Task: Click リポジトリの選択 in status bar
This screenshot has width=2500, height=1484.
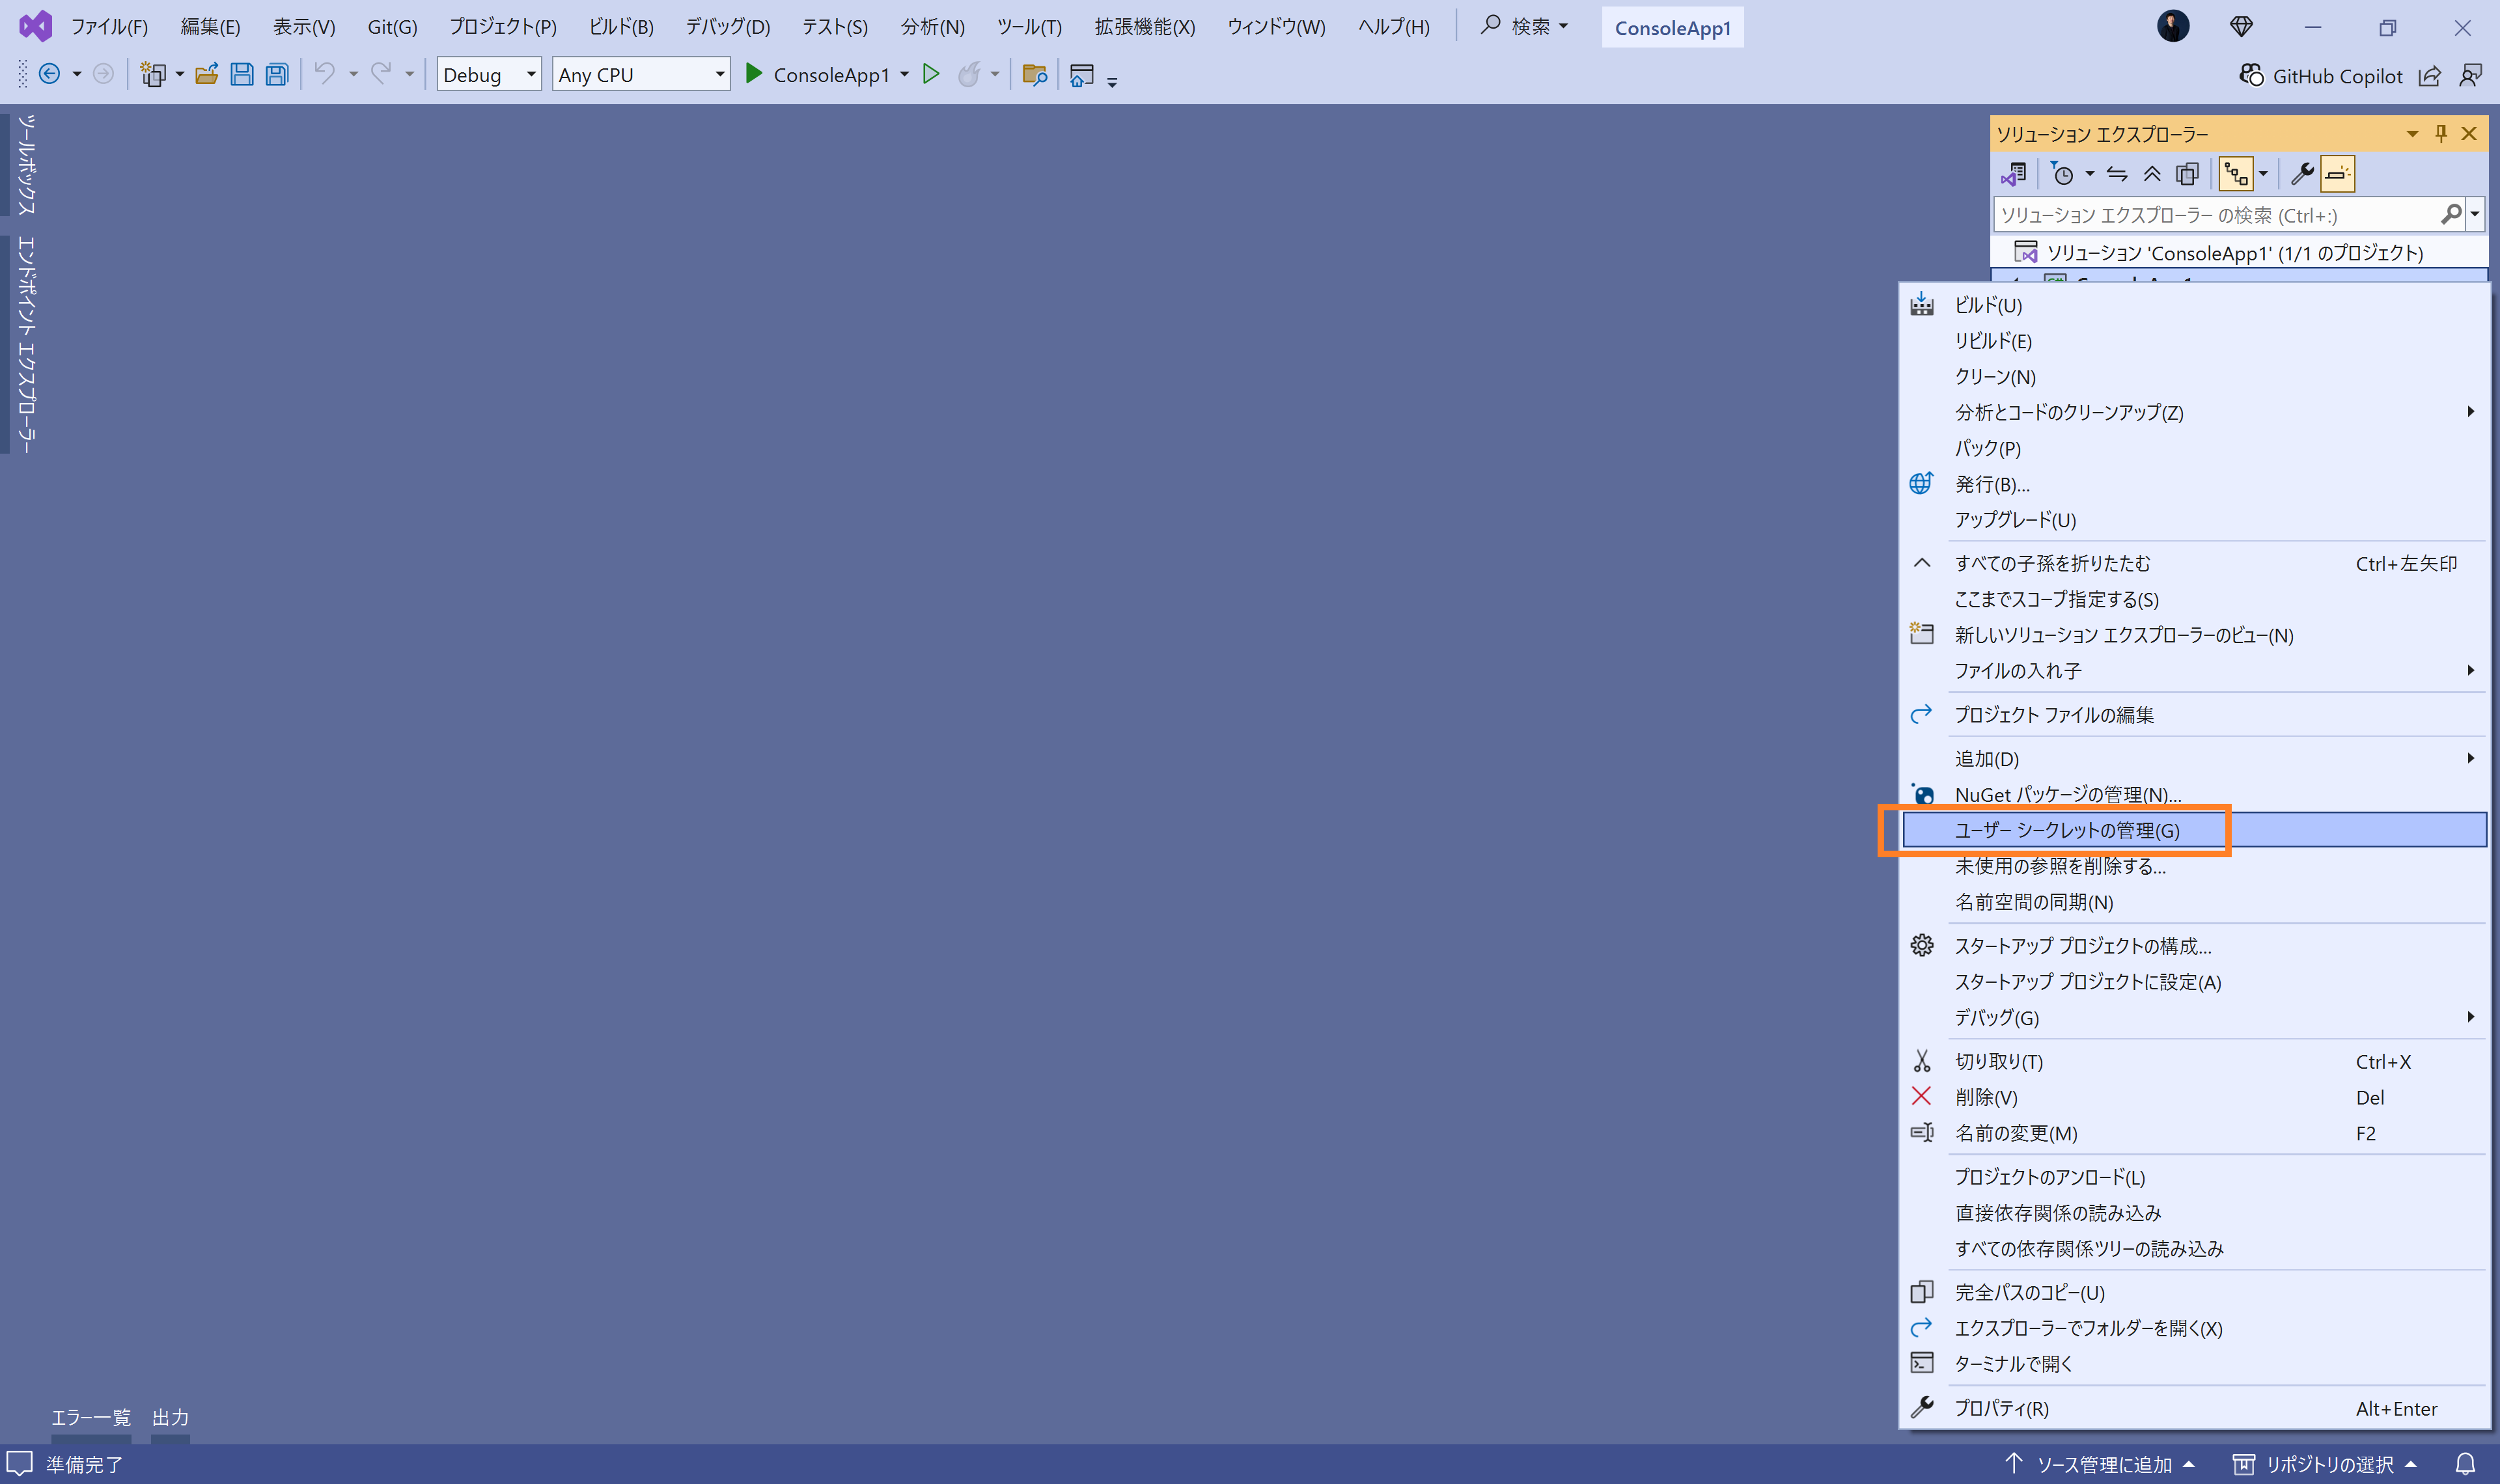Action: [2326, 1464]
